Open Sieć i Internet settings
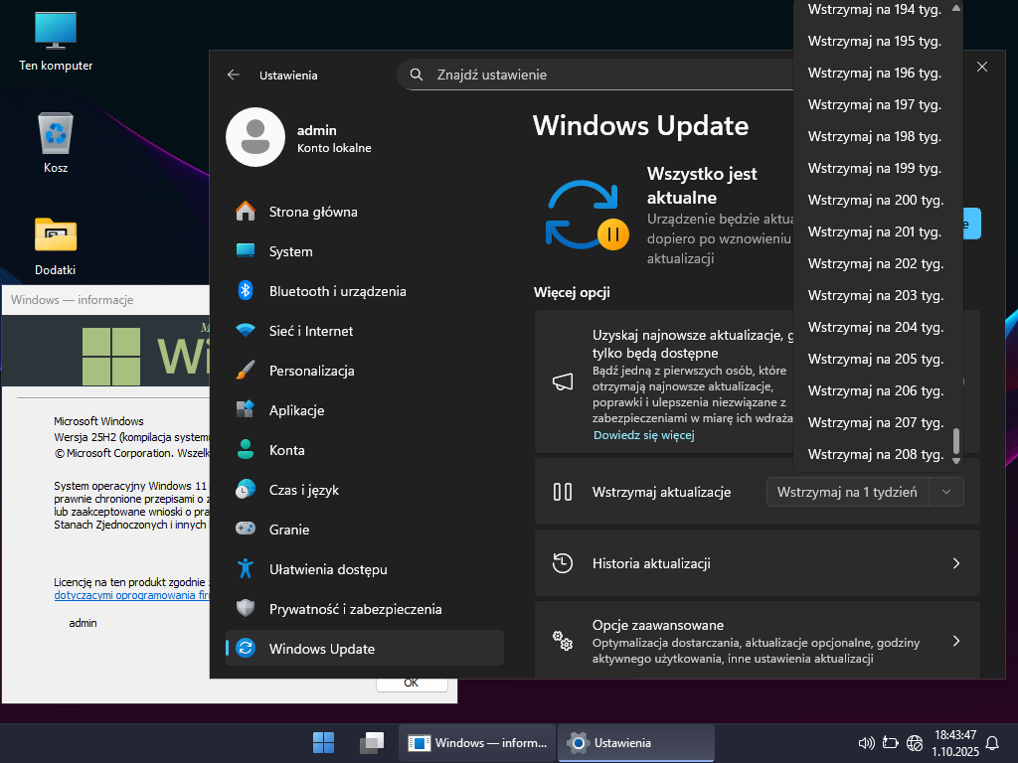Screen dimensions: 1018x763 point(310,331)
